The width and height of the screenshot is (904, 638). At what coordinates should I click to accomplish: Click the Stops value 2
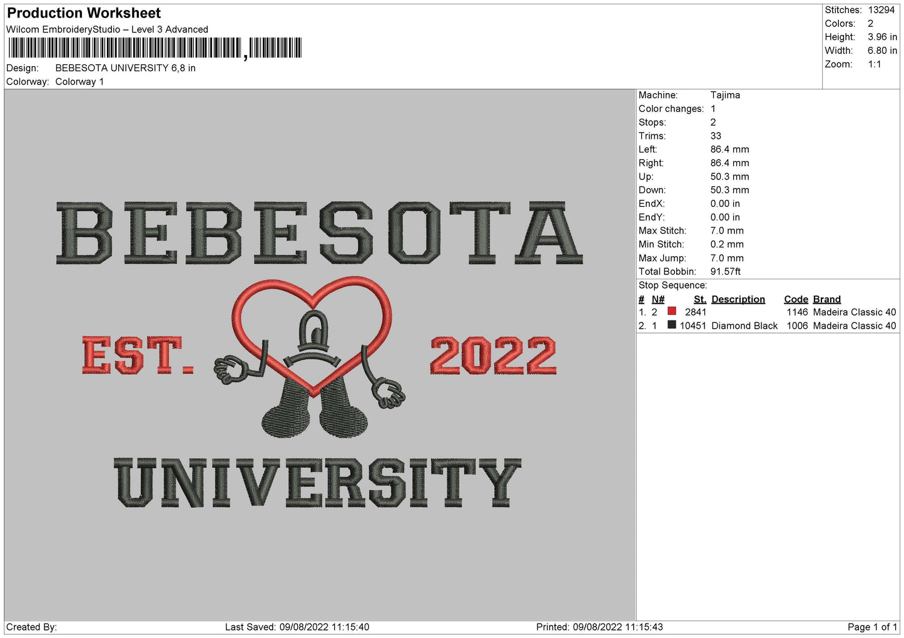coord(713,122)
